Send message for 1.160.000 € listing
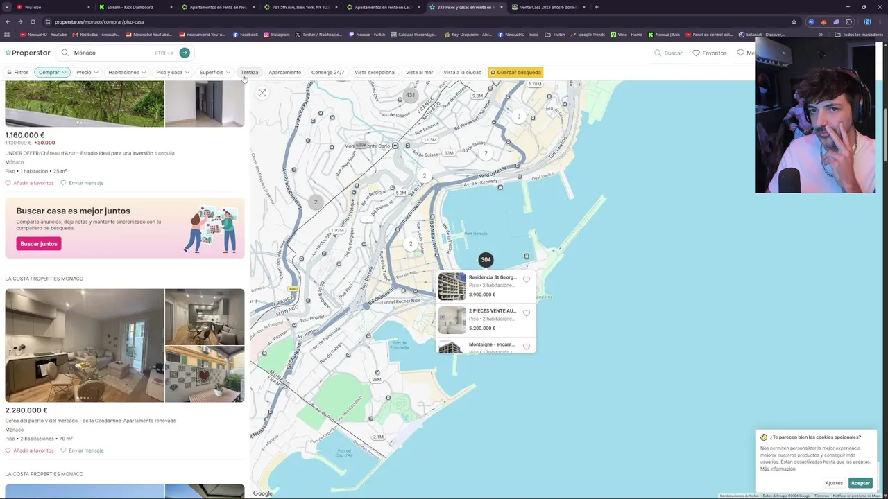Image resolution: width=888 pixels, height=499 pixels. coord(82,183)
